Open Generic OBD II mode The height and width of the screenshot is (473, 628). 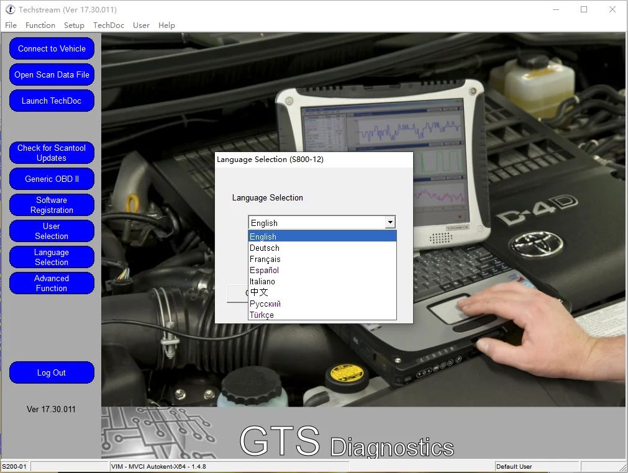52,179
